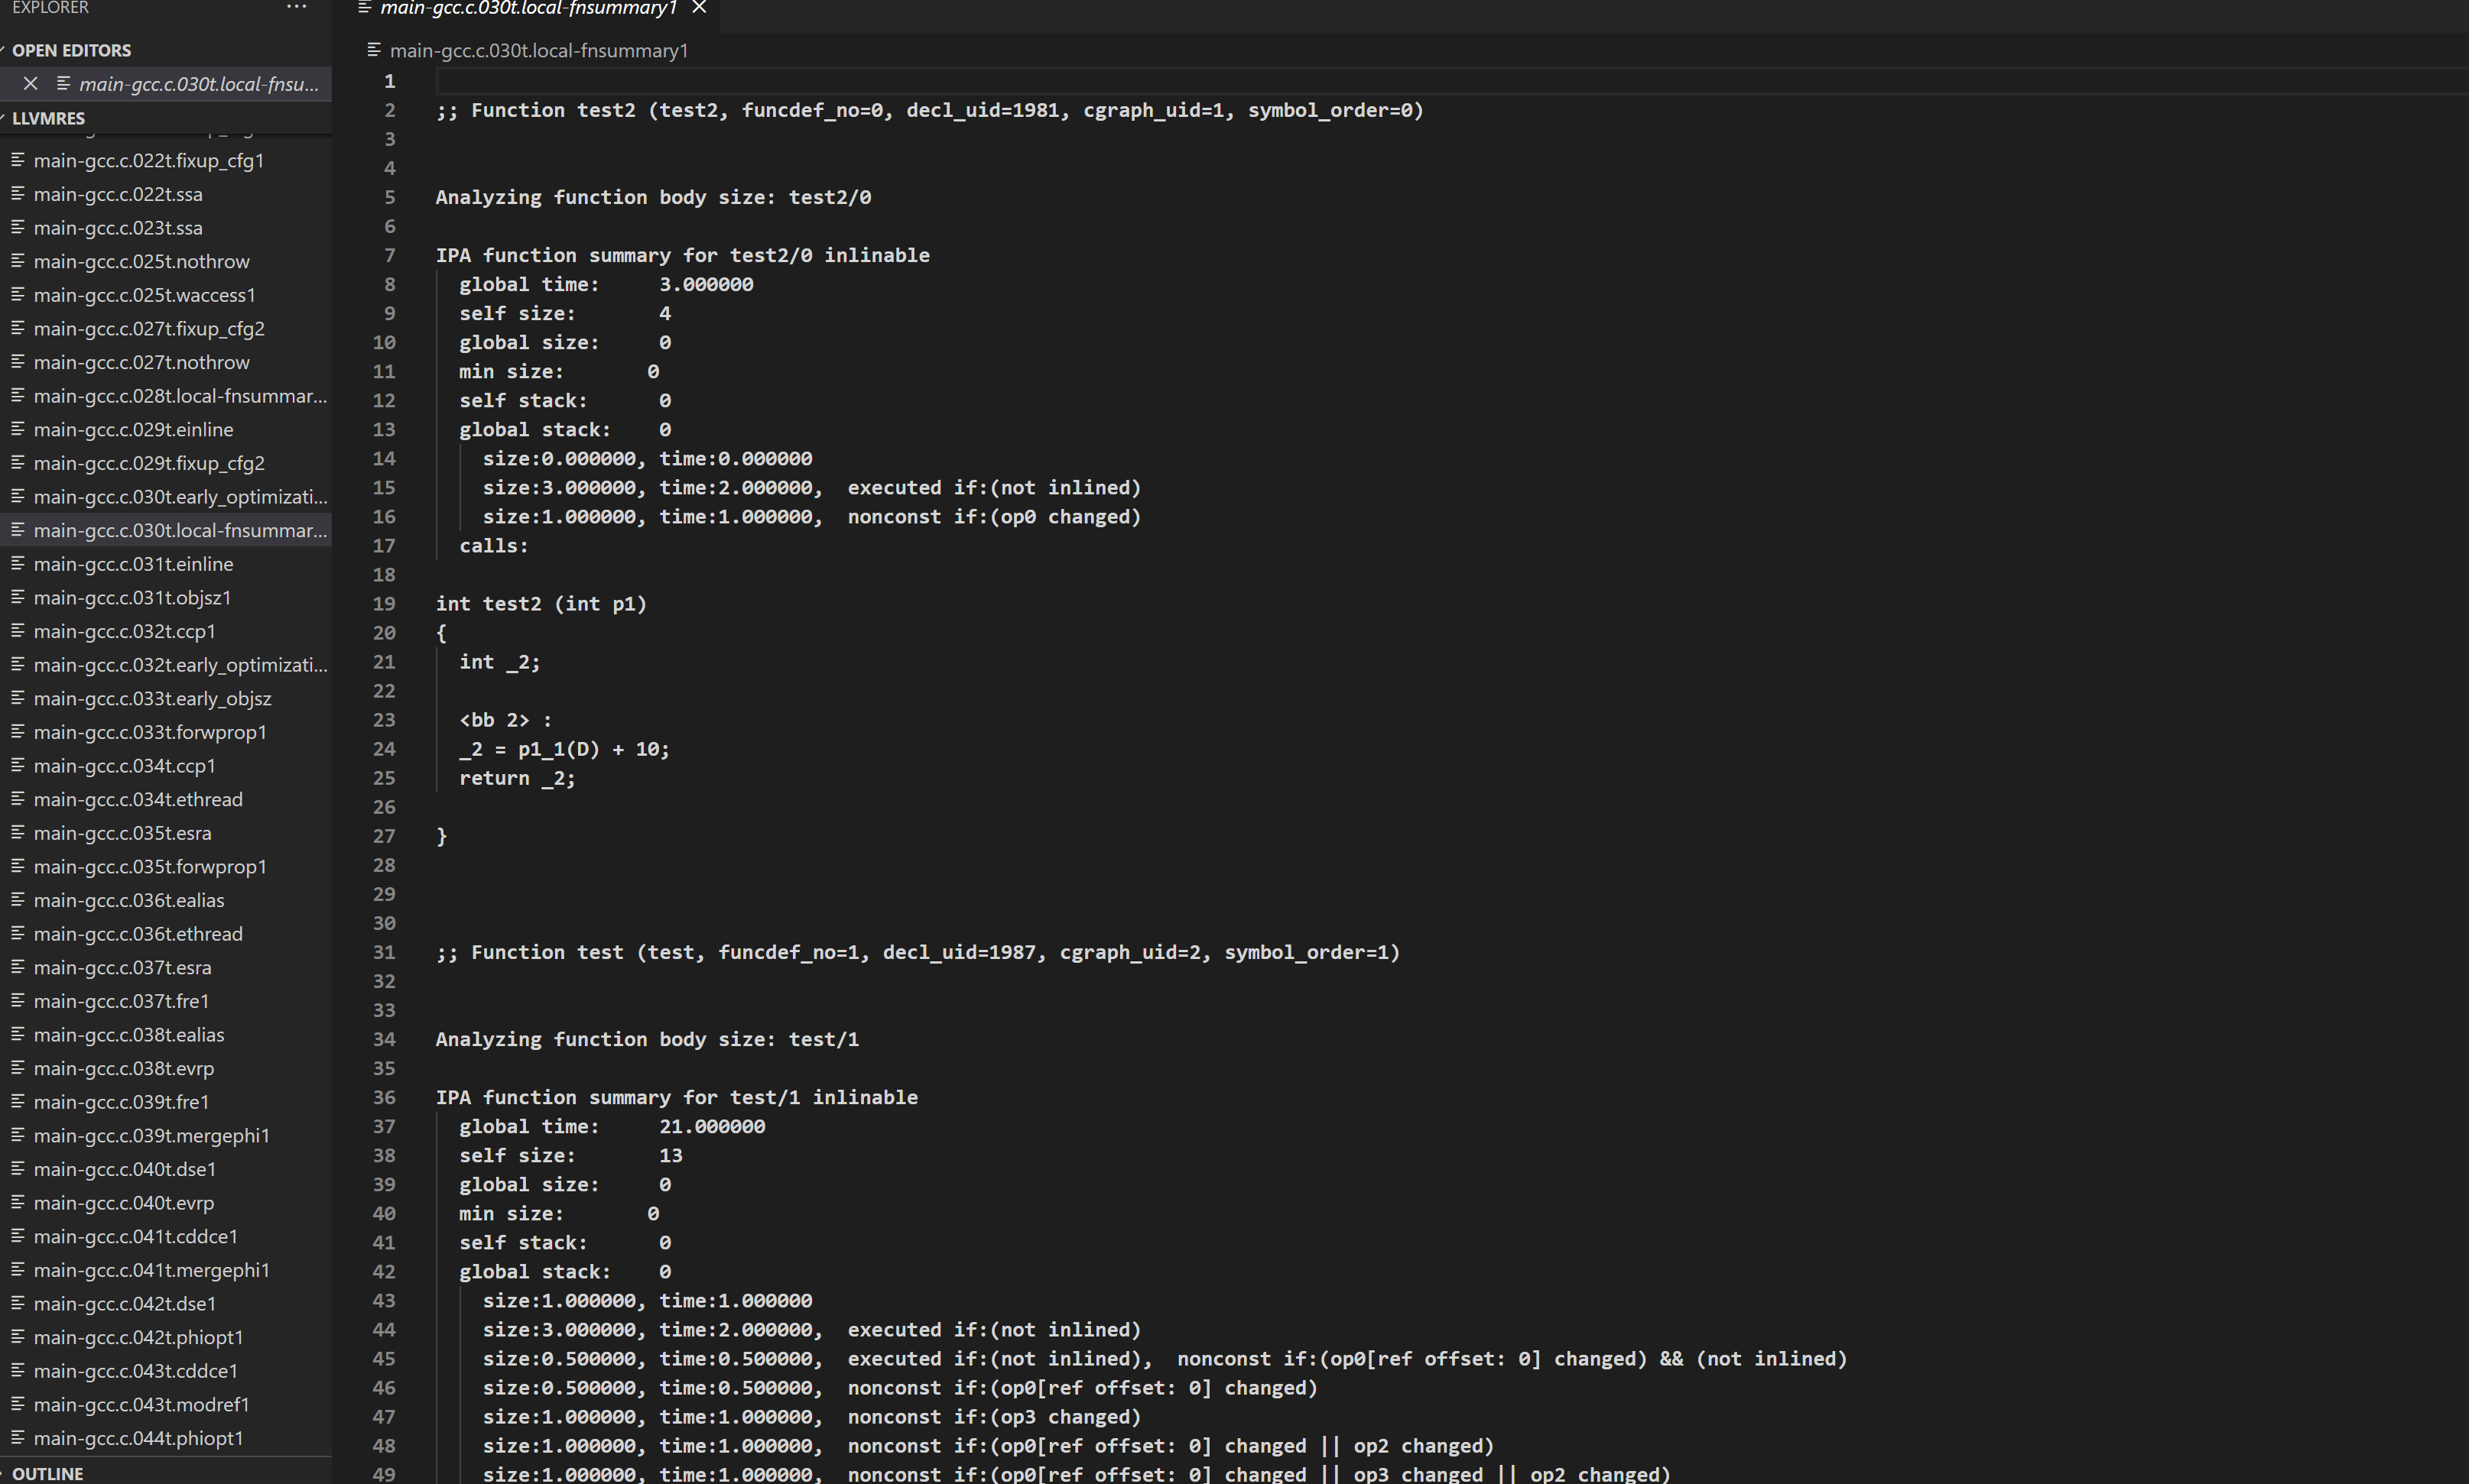Close the open editor entry via X icon

(30, 84)
